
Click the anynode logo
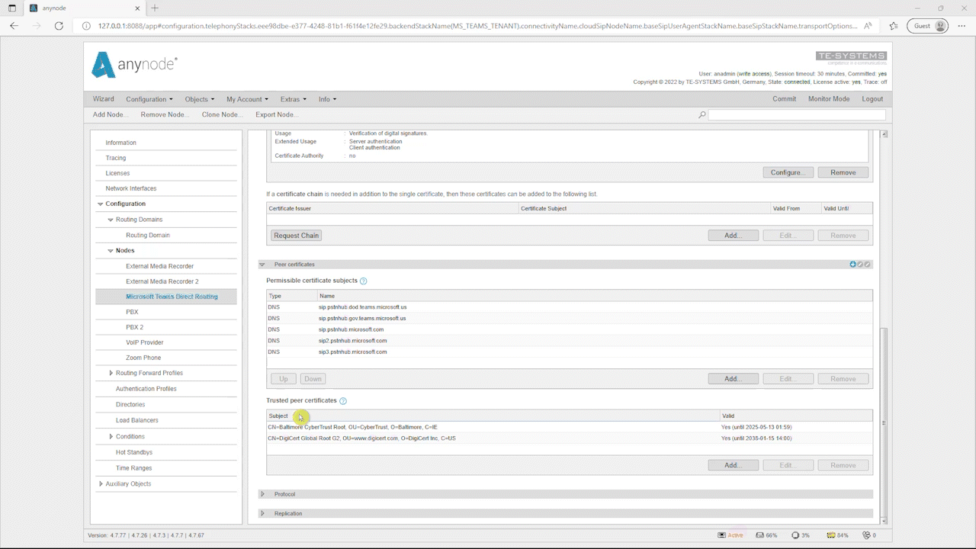point(134,64)
